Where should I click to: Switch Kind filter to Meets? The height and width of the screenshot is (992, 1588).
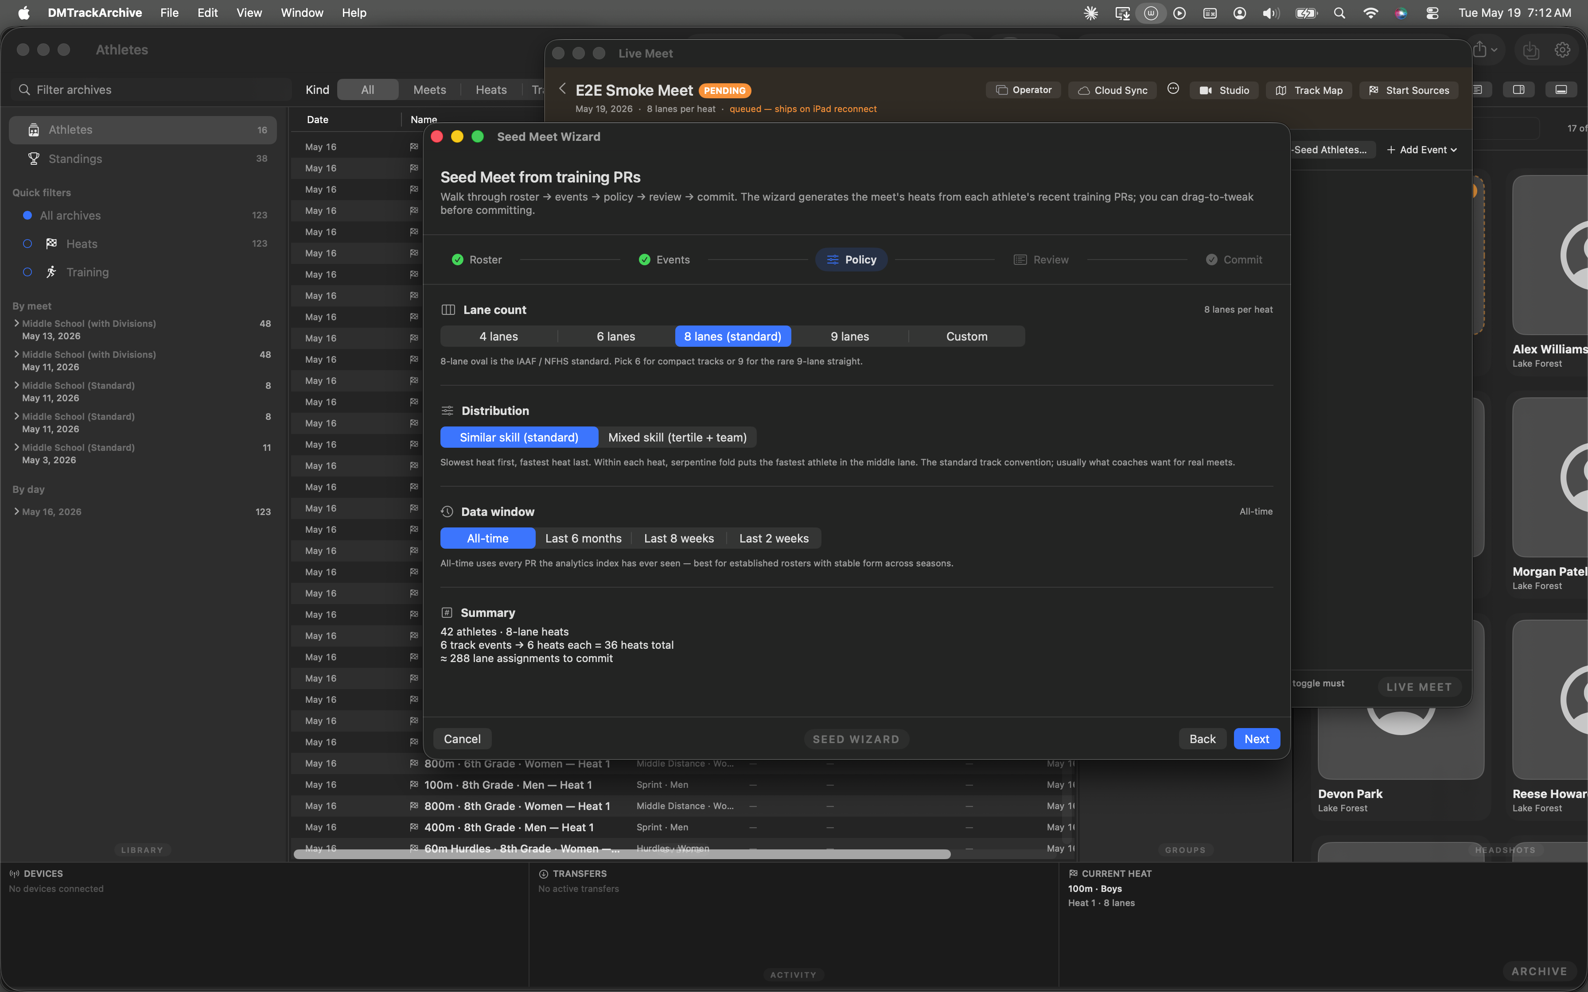coord(429,90)
